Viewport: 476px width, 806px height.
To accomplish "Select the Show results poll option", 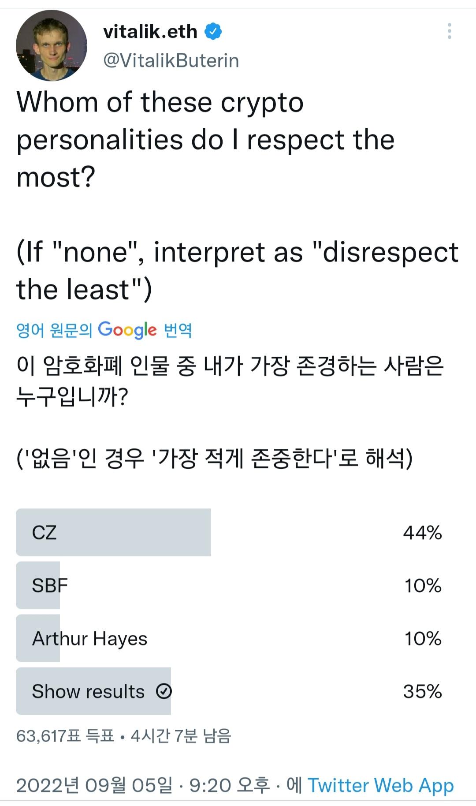I will coord(238,691).
